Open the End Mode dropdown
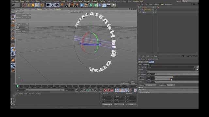The width and height of the screenshot is (209, 117). point(170,85)
